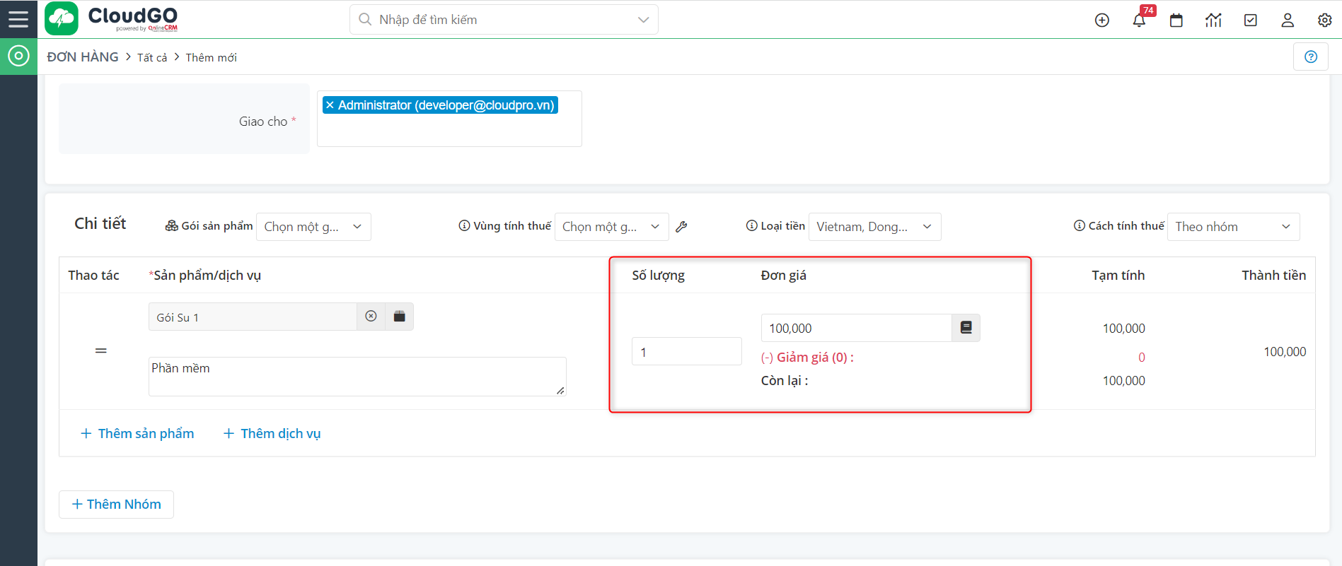Open the Gói sản phẩm dropdown
The height and width of the screenshot is (566, 1342).
click(x=313, y=227)
